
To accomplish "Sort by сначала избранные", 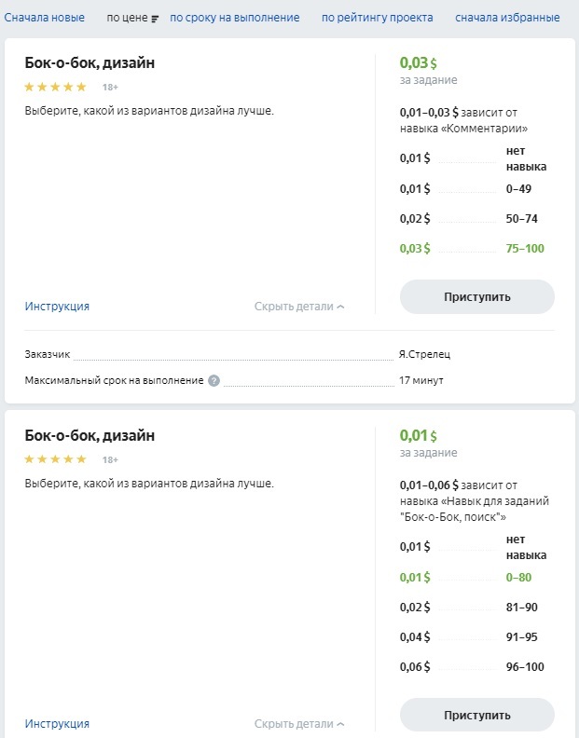I will 507,18.
